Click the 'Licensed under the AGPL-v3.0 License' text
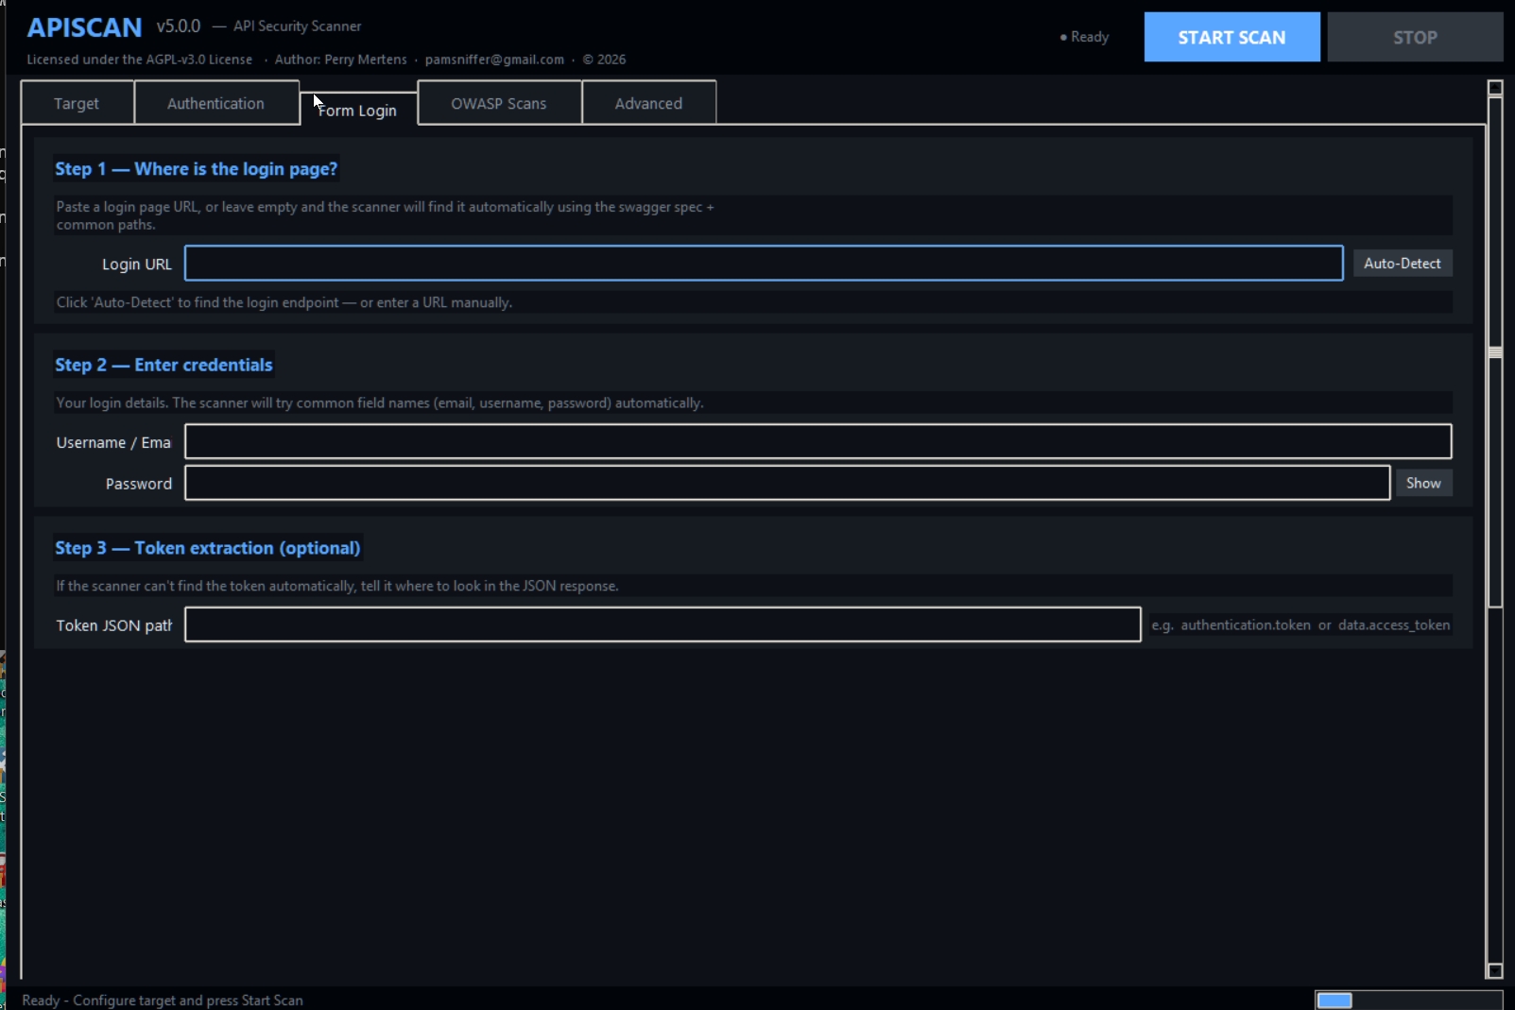The height and width of the screenshot is (1010, 1515). [x=140, y=60]
